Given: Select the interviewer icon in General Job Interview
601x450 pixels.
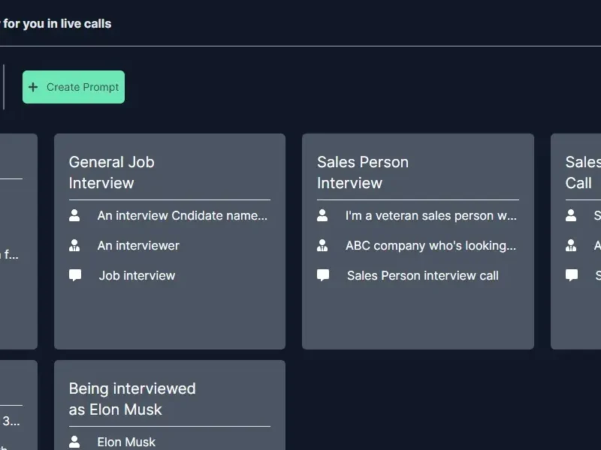Looking at the screenshot, I should [74, 245].
